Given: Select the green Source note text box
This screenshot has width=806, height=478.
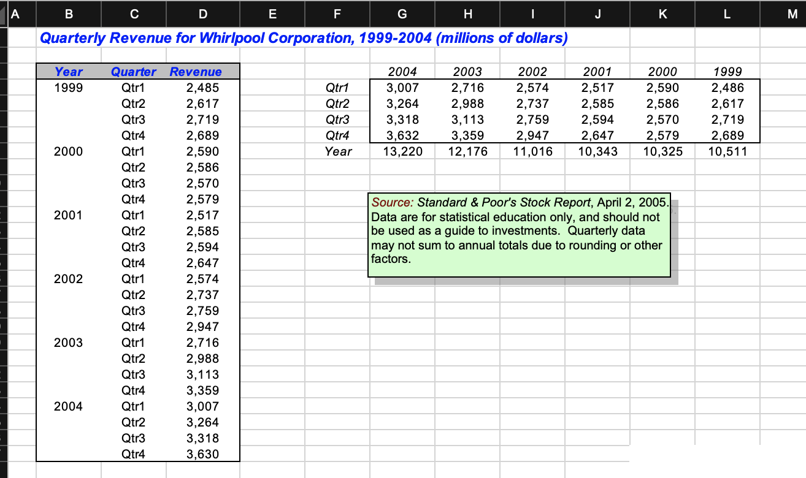Looking at the screenshot, I should (519, 235).
